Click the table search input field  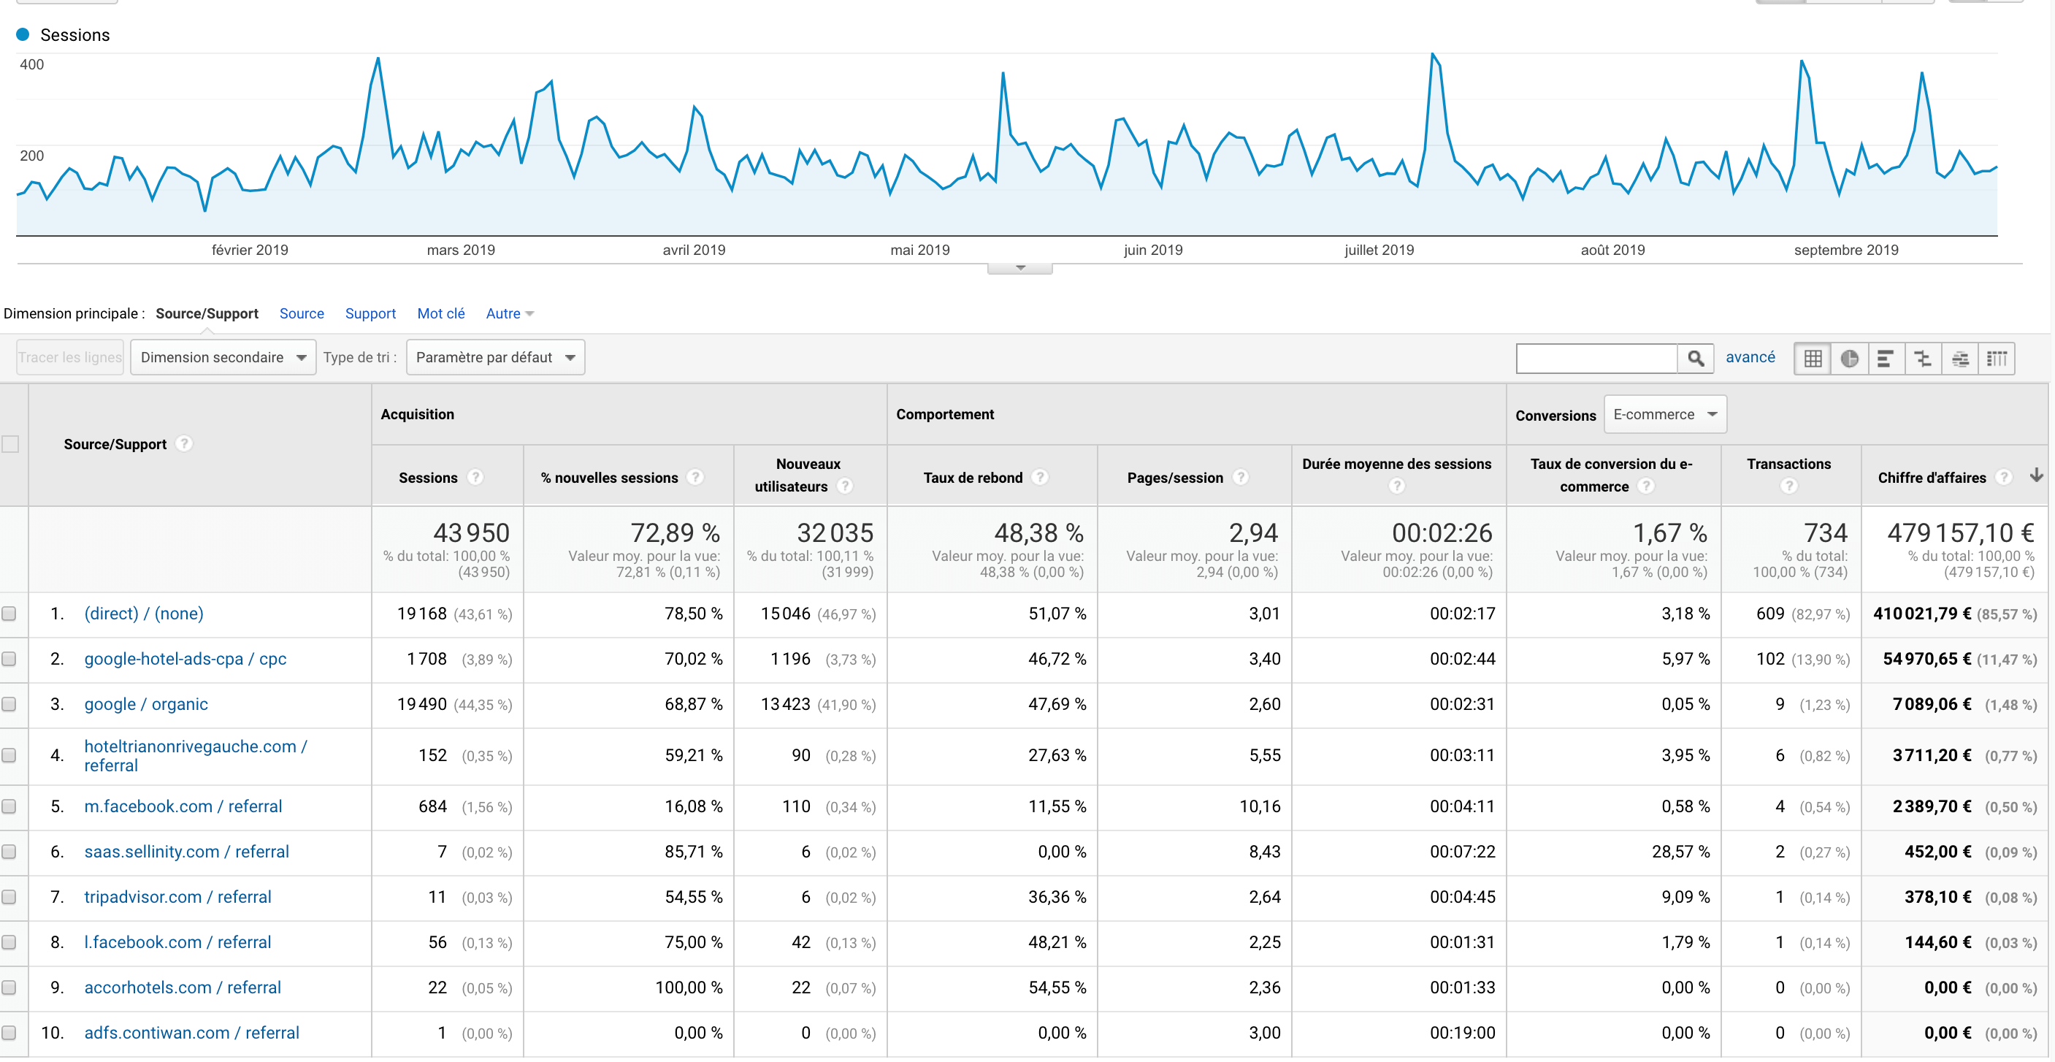tap(1596, 358)
